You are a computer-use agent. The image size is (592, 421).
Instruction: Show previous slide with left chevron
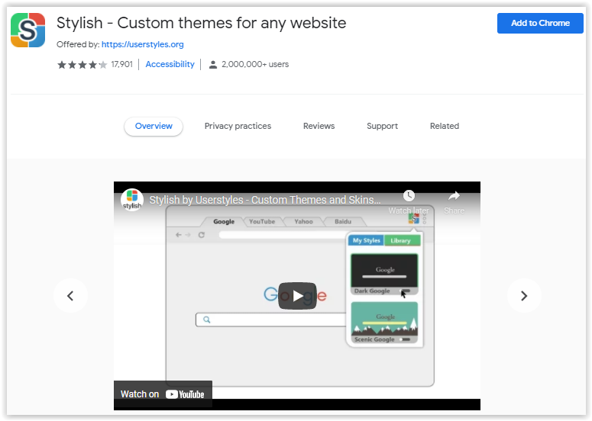point(70,296)
